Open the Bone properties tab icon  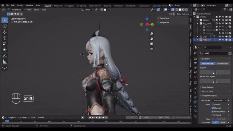[196, 106]
